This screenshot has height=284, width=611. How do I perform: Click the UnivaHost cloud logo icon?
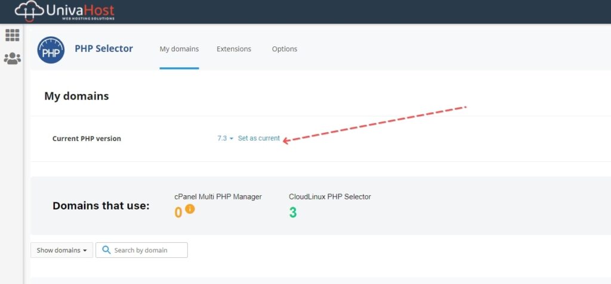[29, 11]
